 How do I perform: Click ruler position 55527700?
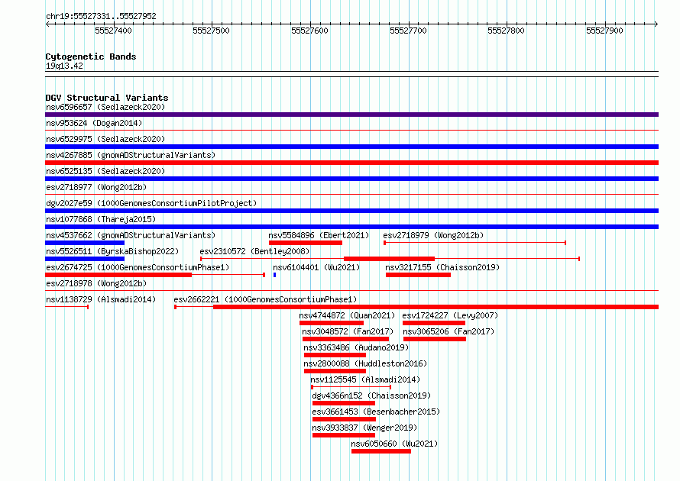(x=408, y=31)
